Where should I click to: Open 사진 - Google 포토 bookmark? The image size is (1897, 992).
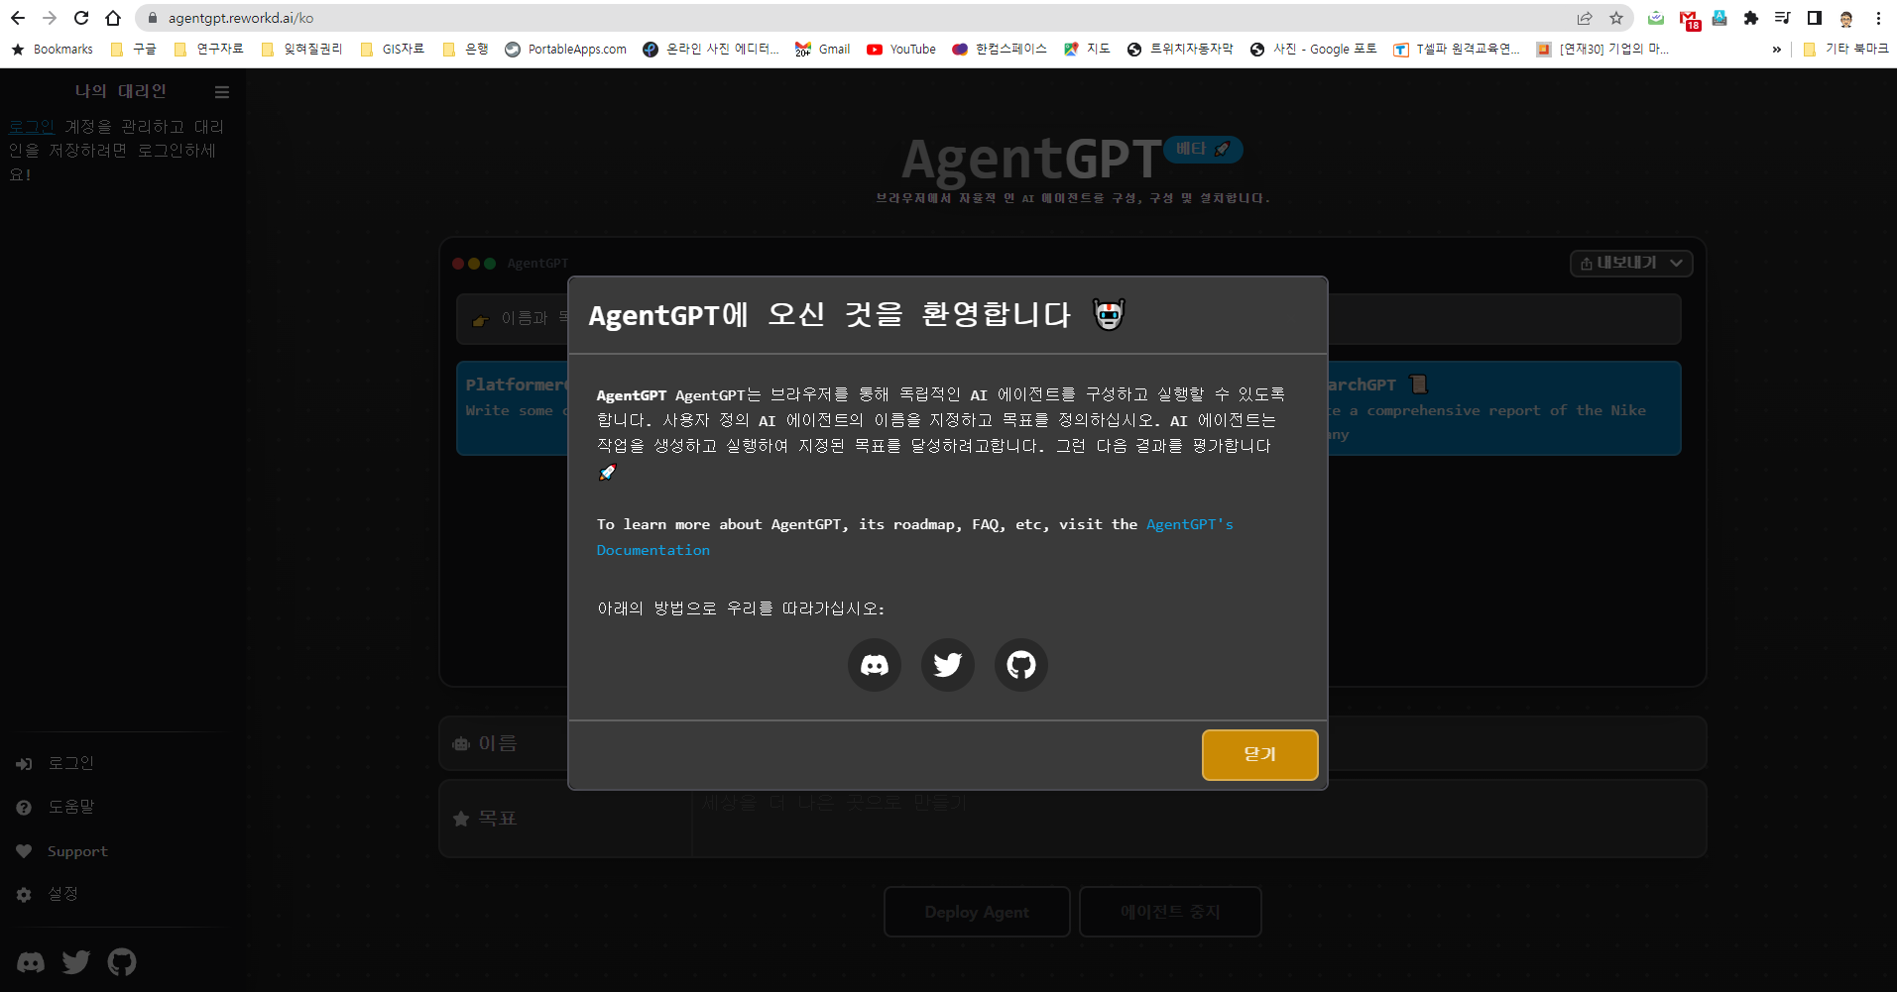click(x=1313, y=50)
